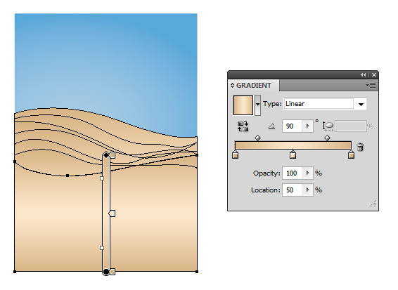Viewport: 398px width, 290px height.
Task: Open the Opacity value flyout arrow
Action: pyautogui.click(x=307, y=173)
